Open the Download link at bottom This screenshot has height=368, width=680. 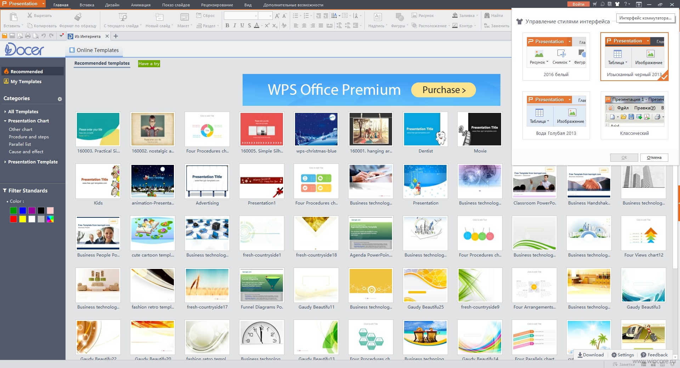pos(590,355)
